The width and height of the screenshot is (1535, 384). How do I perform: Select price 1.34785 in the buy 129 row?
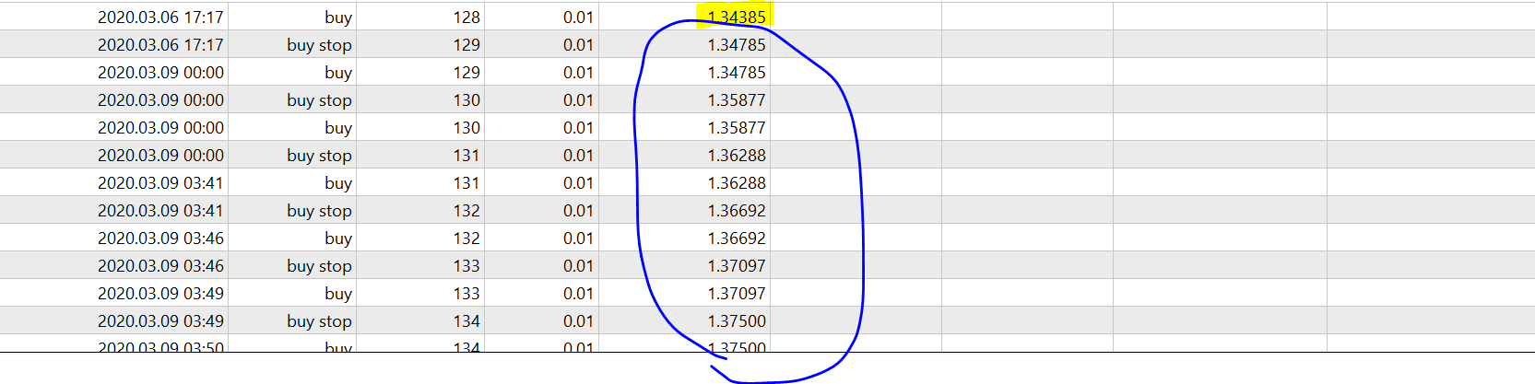(737, 72)
